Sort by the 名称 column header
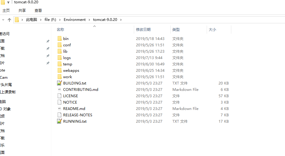This screenshot has width=285, height=156. tap(95, 30)
